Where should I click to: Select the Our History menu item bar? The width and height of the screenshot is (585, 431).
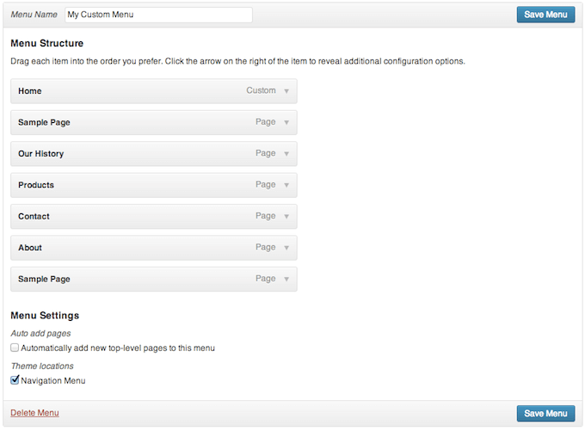coord(154,154)
